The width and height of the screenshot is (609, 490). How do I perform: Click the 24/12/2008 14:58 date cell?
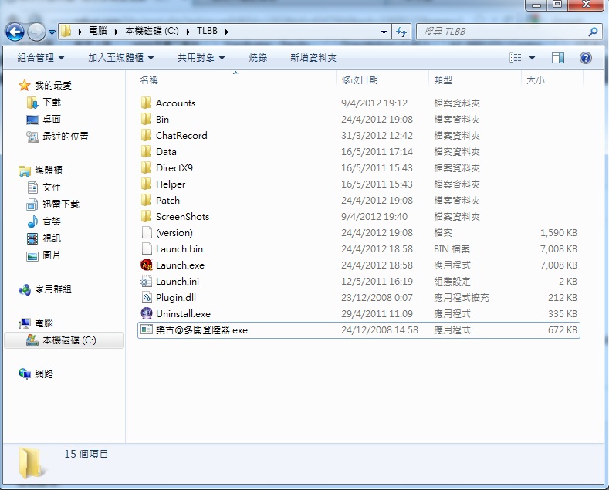[x=380, y=330]
